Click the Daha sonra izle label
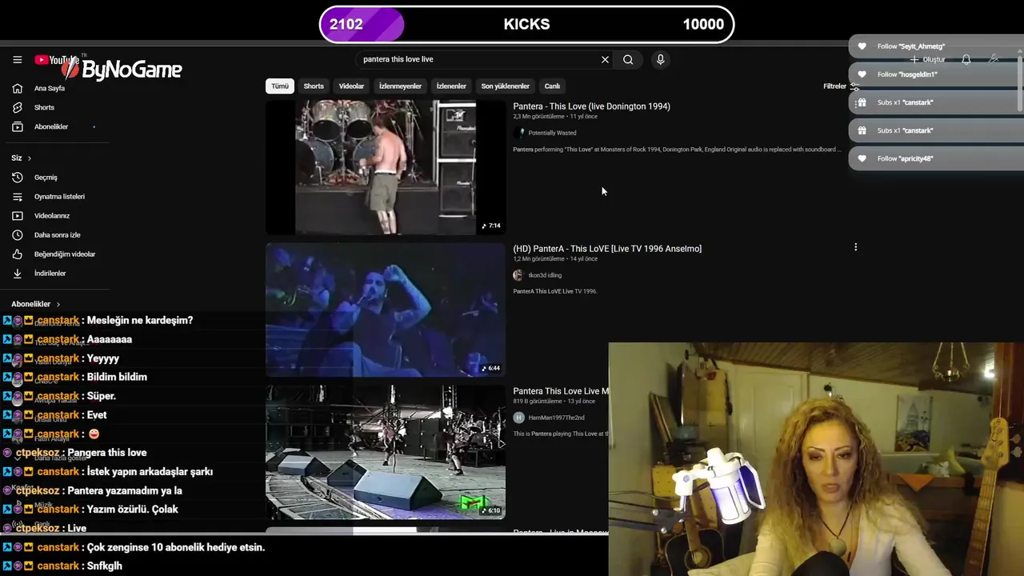This screenshot has height=576, width=1024. pyautogui.click(x=58, y=235)
